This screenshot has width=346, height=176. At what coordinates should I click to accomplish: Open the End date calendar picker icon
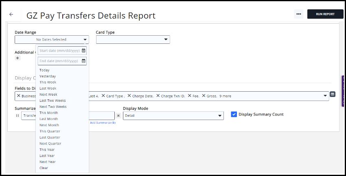83,61
